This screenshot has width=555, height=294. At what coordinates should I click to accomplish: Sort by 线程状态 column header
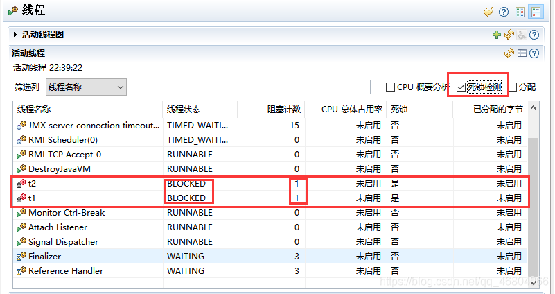coord(200,110)
